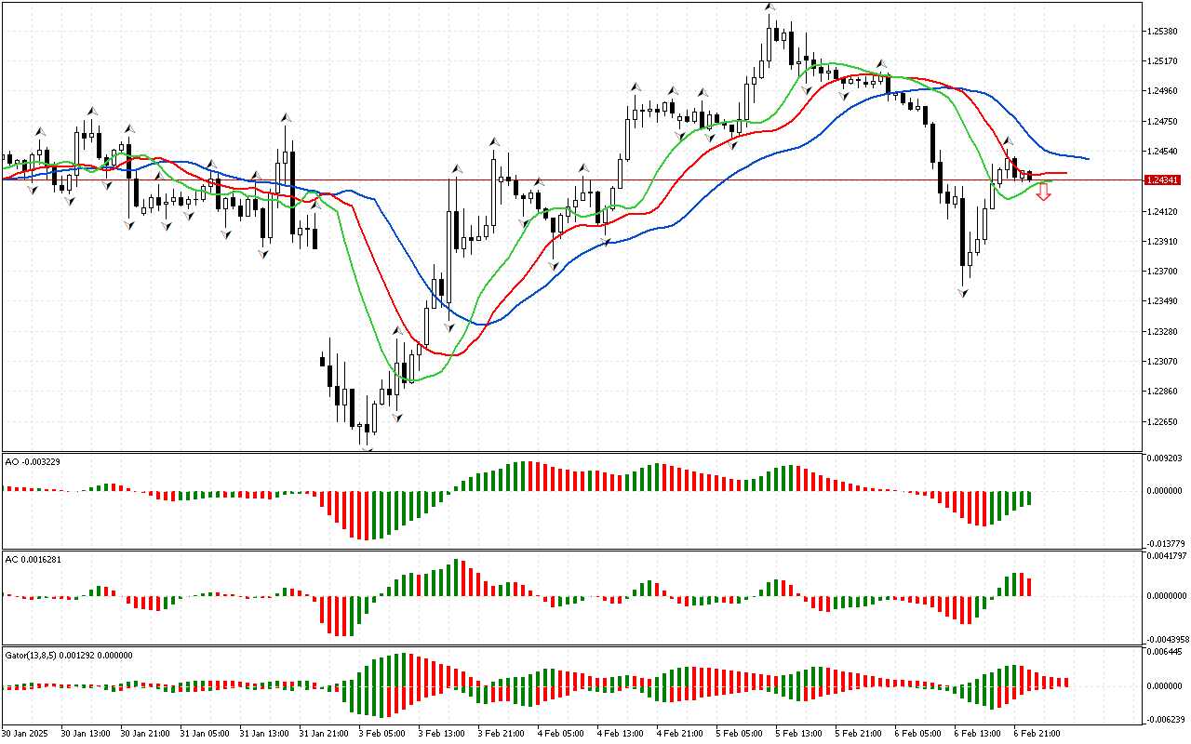Select the AO scale minimum -0.013779
The width and height of the screenshot is (1191, 744).
click(1167, 543)
